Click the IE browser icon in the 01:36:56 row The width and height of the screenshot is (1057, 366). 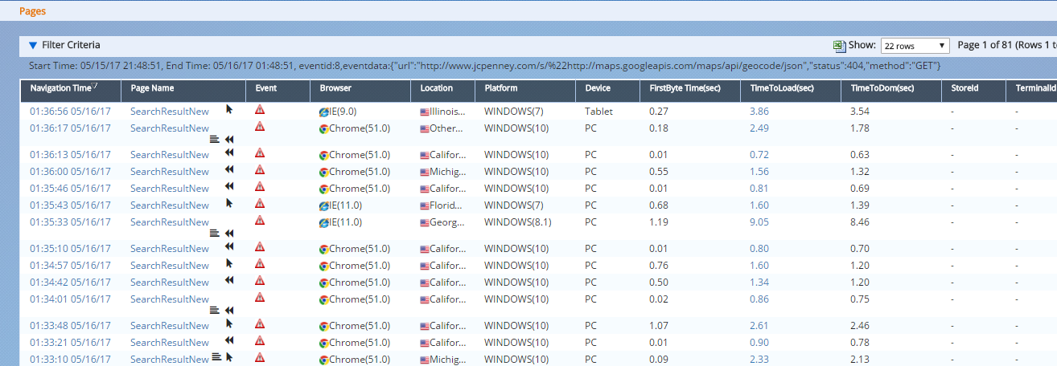click(323, 112)
